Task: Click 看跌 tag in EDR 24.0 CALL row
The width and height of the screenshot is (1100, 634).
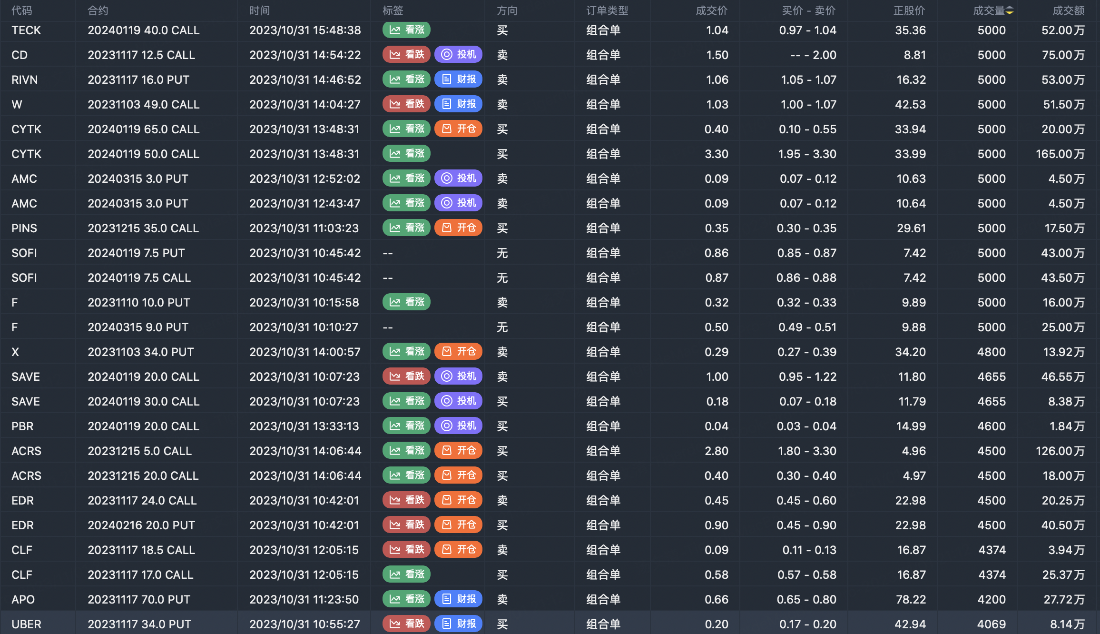Action: click(406, 500)
